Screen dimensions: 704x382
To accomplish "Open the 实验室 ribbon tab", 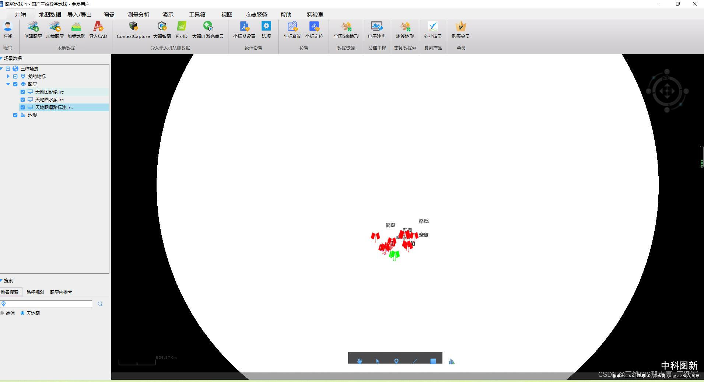I will 315,14.
